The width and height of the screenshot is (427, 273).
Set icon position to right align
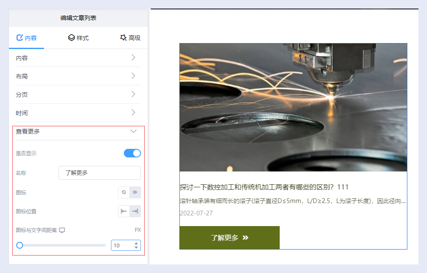(x=135, y=211)
